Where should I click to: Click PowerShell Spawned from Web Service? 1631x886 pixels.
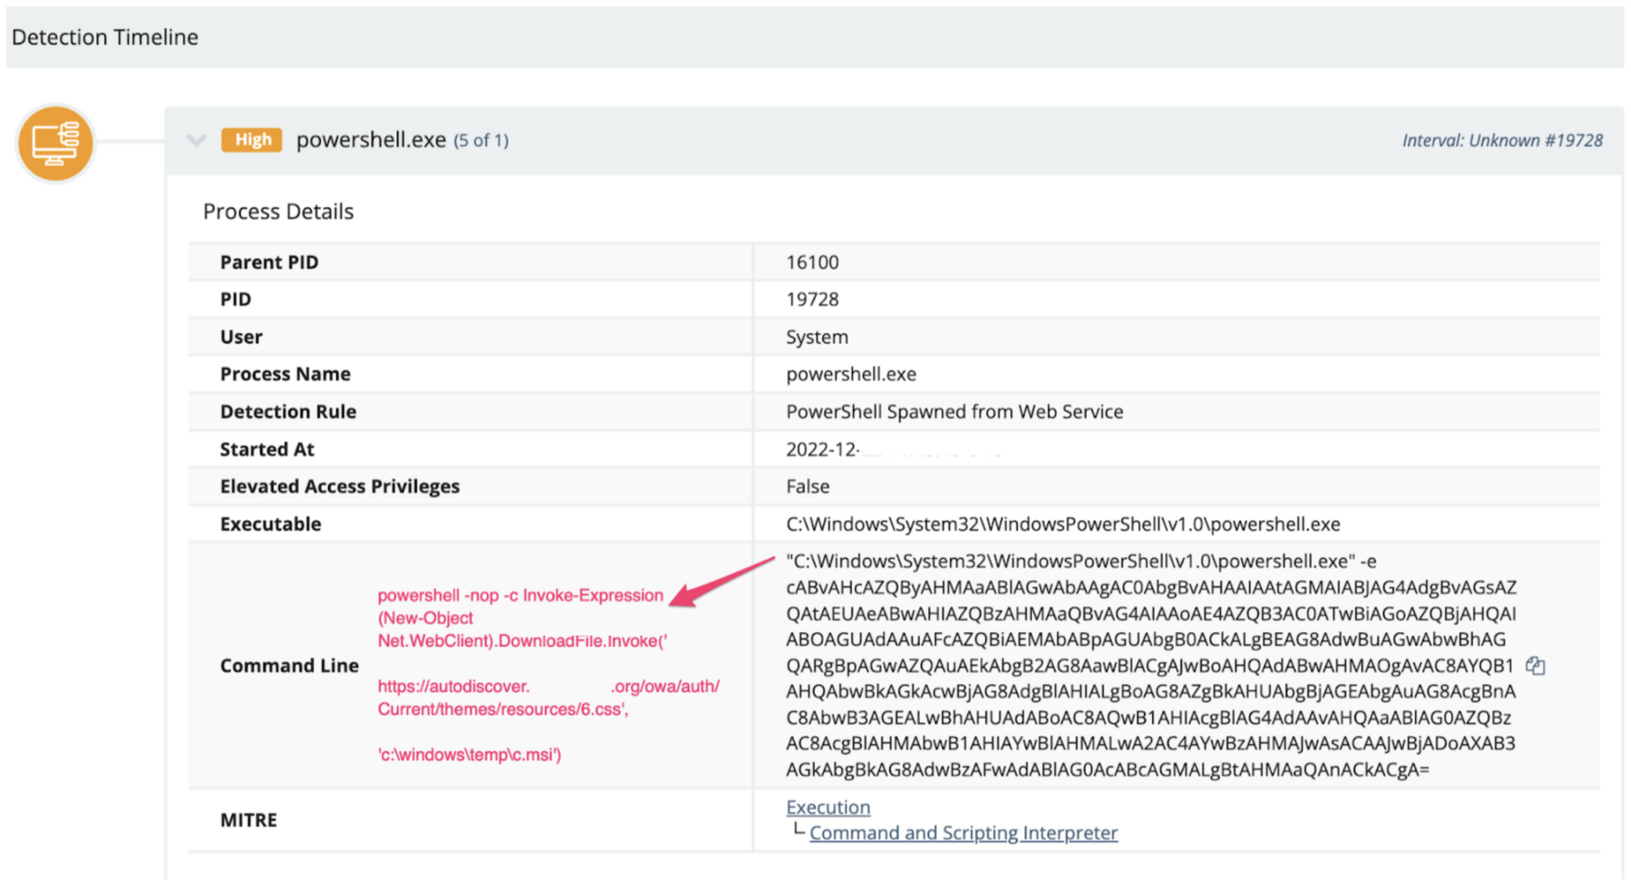pyautogui.click(x=954, y=412)
